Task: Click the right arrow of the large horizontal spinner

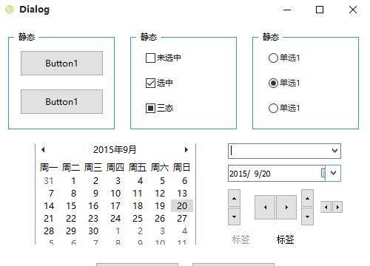Action: coord(286,207)
